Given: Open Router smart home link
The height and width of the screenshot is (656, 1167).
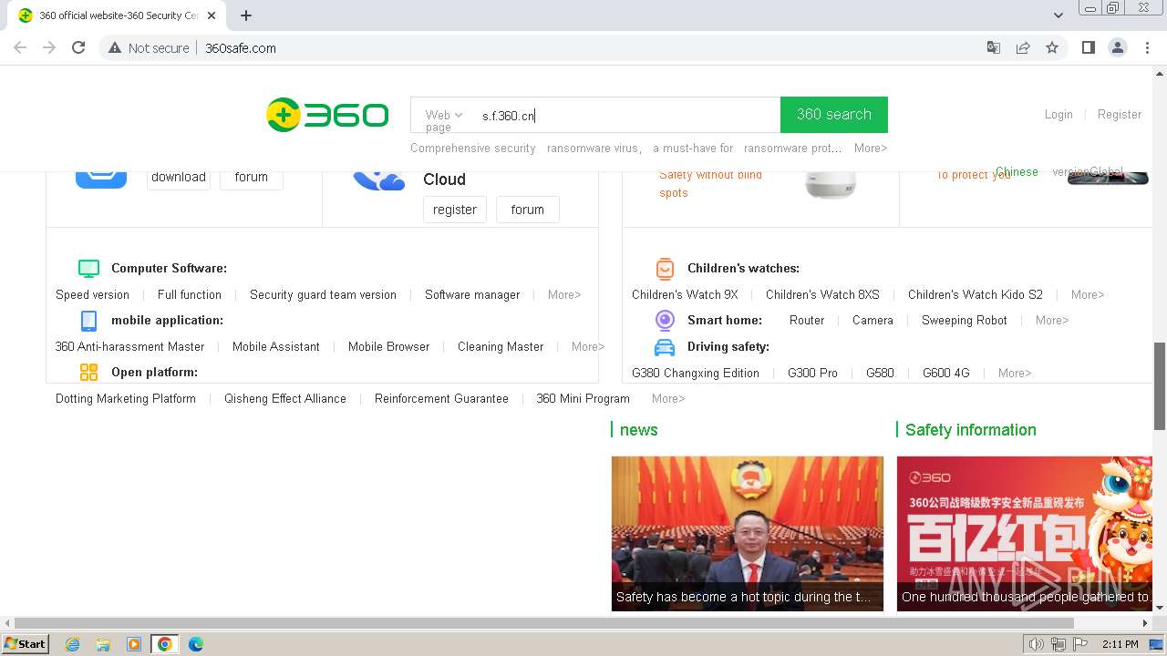Looking at the screenshot, I should point(807,320).
